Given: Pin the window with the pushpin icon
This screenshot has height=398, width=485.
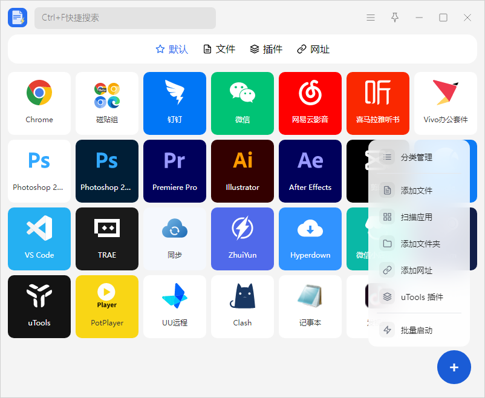Looking at the screenshot, I should (x=395, y=18).
